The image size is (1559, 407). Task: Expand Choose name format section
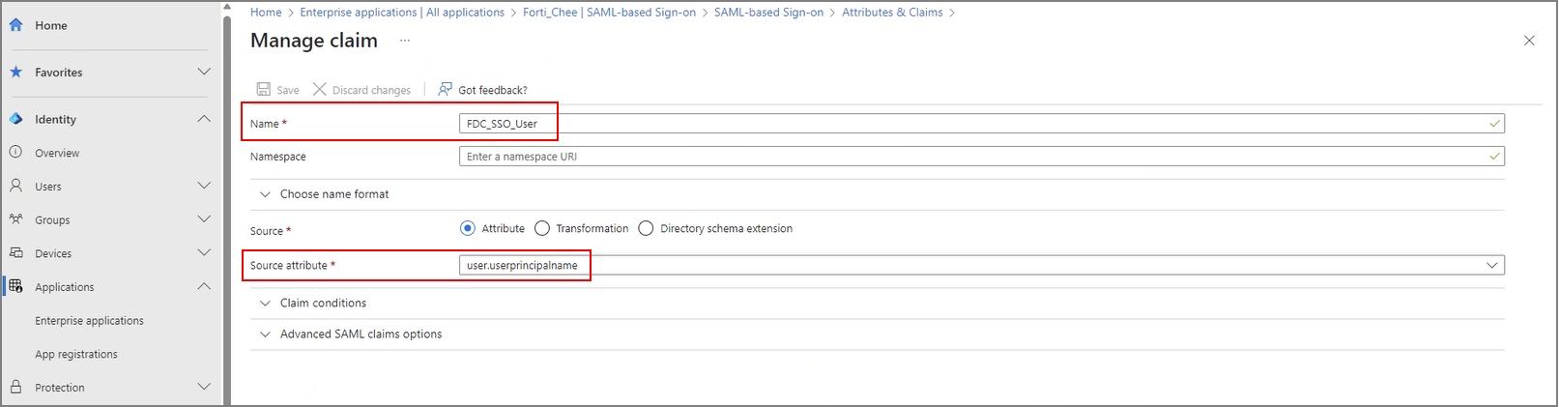click(333, 194)
